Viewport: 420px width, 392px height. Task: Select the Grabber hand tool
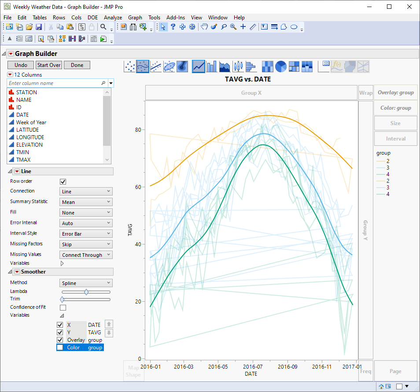(x=204, y=27)
